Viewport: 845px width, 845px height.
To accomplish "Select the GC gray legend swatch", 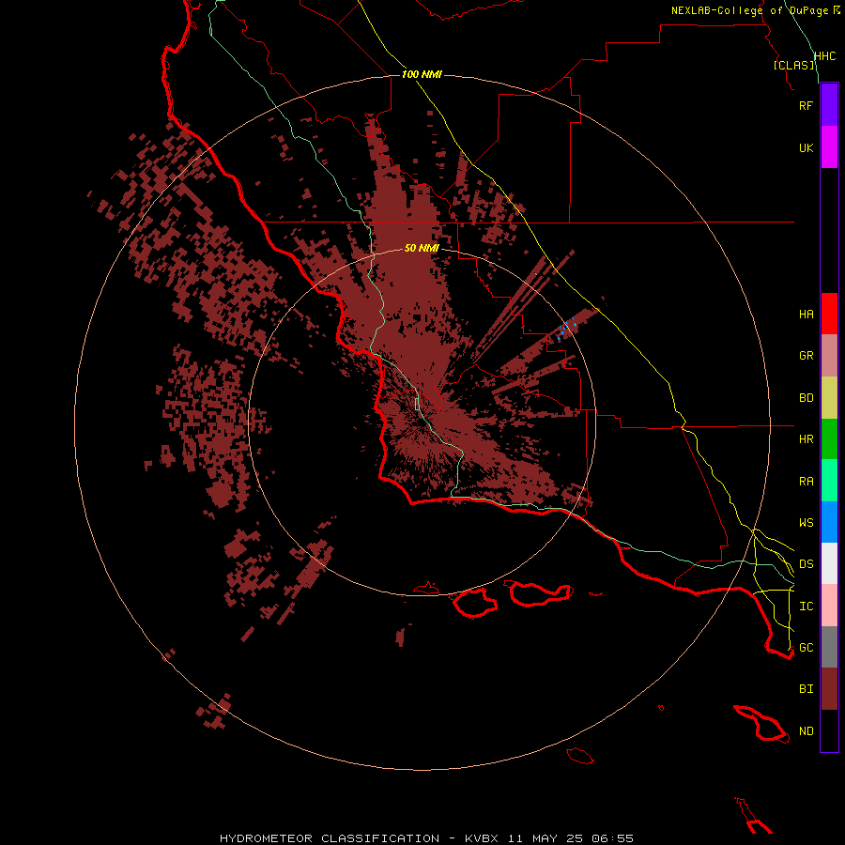I will tap(829, 647).
